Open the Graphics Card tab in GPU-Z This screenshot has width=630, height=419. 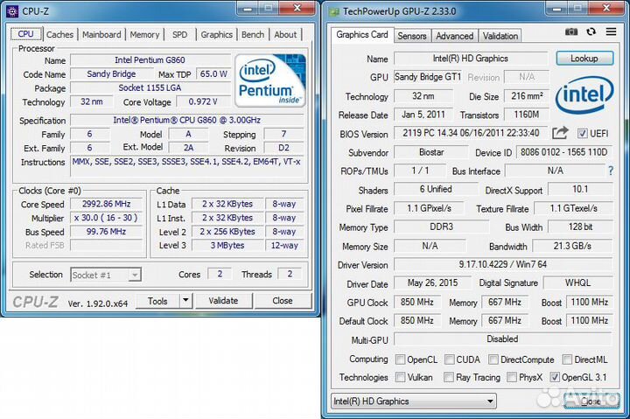pyautogui.click(x=362, y=34)
